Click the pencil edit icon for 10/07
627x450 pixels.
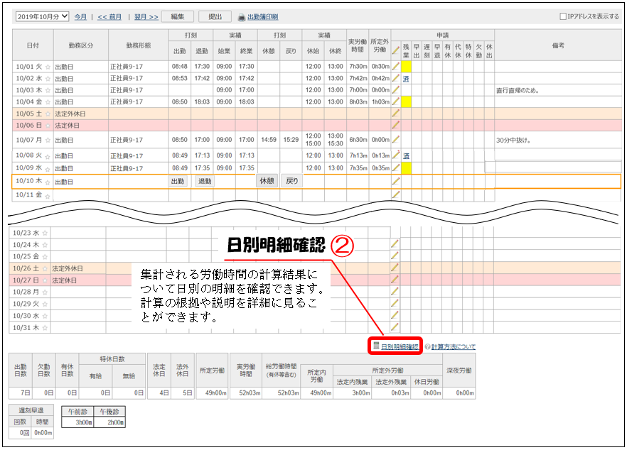coord(396,140)
